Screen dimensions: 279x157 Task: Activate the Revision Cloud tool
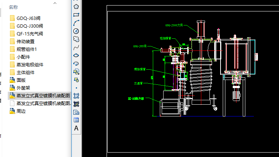[x=76, y=39]
